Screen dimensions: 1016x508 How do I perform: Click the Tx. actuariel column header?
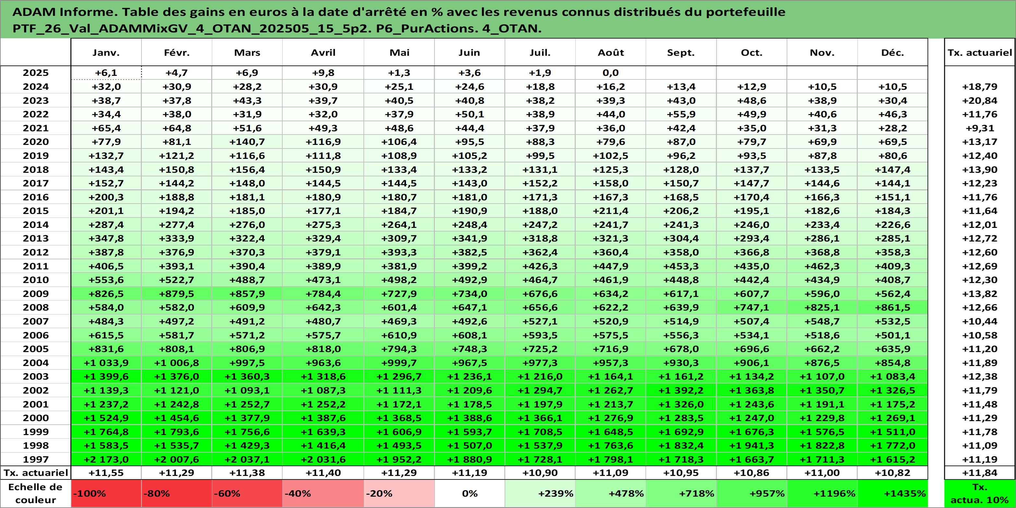980,53
